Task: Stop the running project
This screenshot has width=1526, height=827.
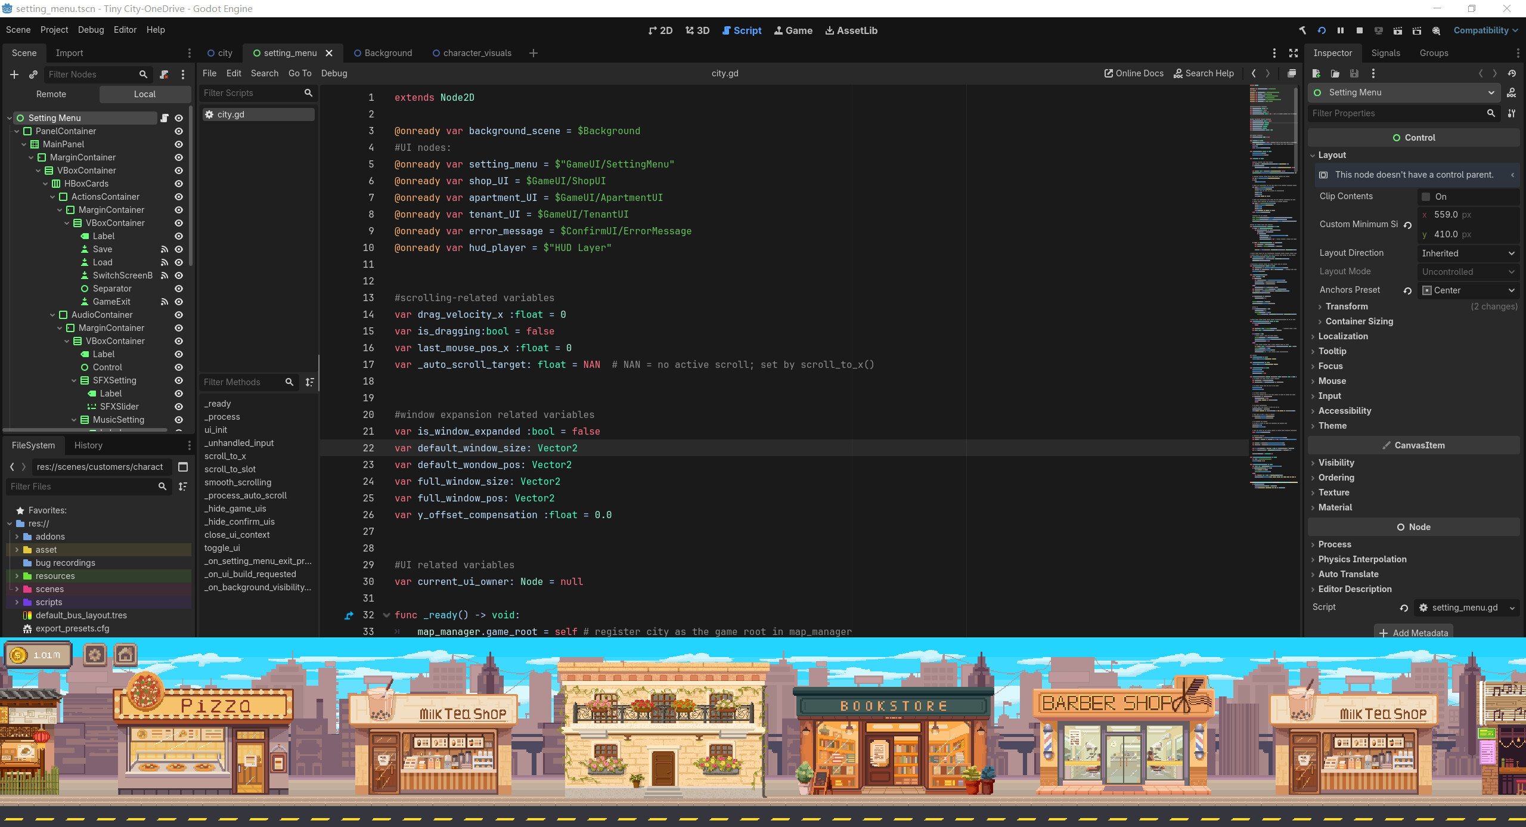Action: tap(1360, 30)
